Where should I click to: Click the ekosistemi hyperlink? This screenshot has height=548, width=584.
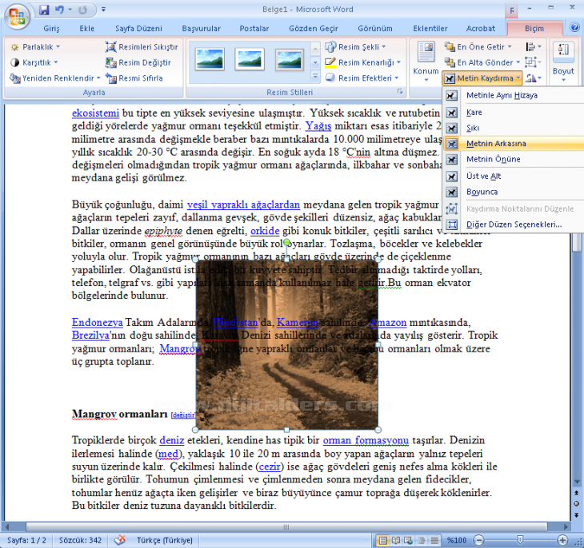pyautogui.click(x=95, y=113)
